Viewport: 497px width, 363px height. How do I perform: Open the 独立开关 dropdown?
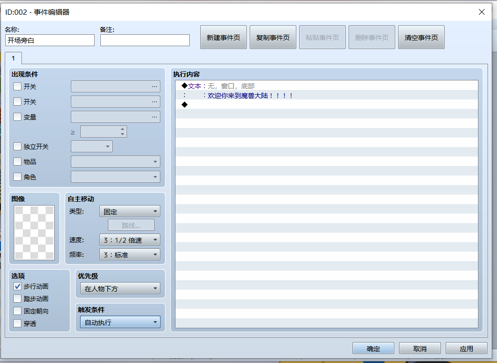[x=92, y=146]
